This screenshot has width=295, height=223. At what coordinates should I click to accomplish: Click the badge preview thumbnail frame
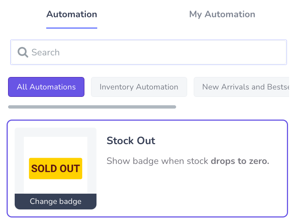(55, 168)
